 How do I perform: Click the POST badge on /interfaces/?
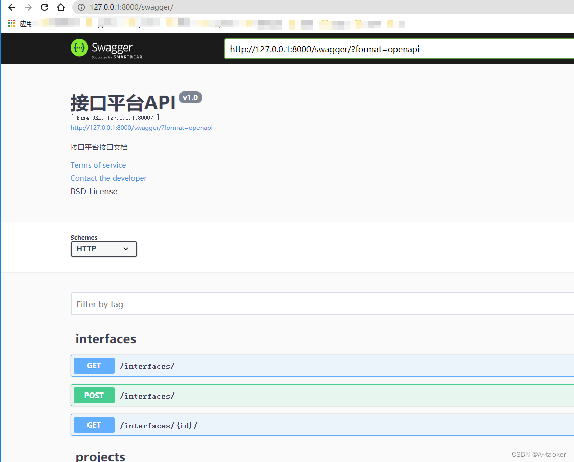click(x=94, y=395)
